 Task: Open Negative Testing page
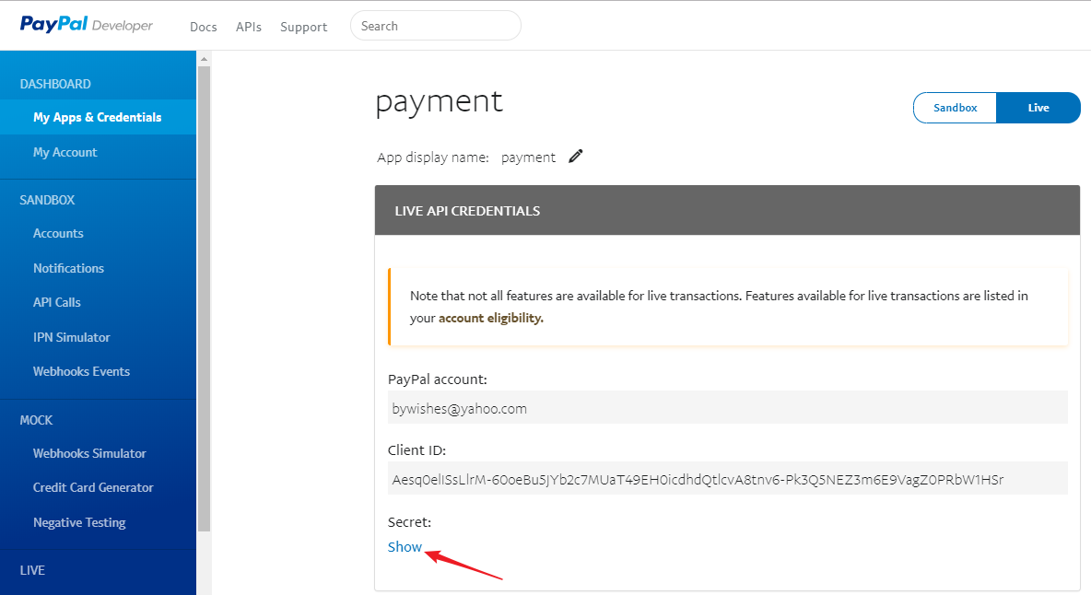[x=79, y=522]
